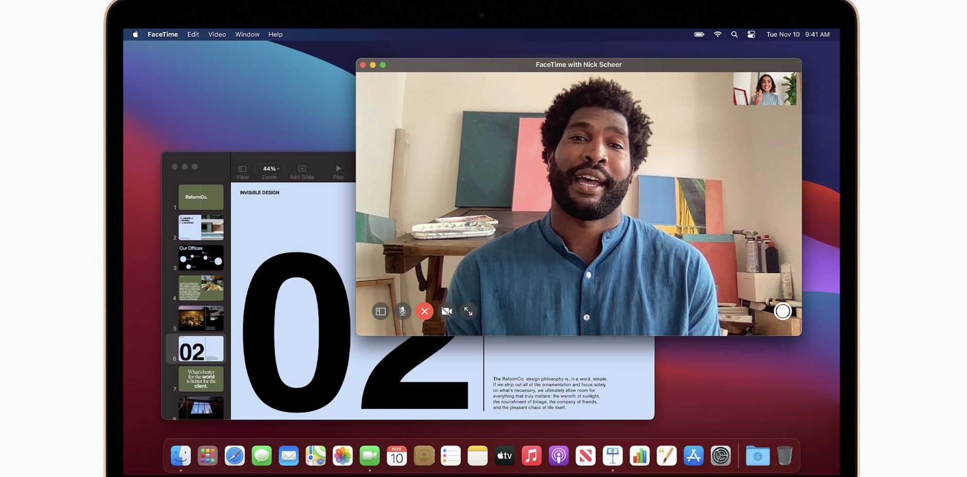The width and height of the screenshot is (967, 477).
Task: Open the Apple menu
Action: coord(135,34)
